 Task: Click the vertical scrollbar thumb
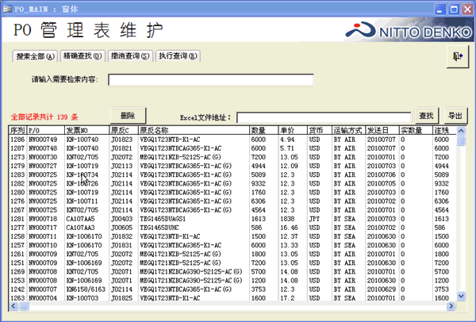pyautogui.click(x=461, y=140)
